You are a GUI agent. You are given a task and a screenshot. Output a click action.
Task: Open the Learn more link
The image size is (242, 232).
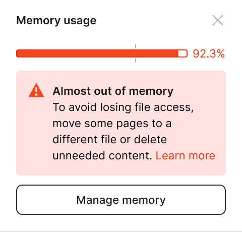tap(186, 155)
